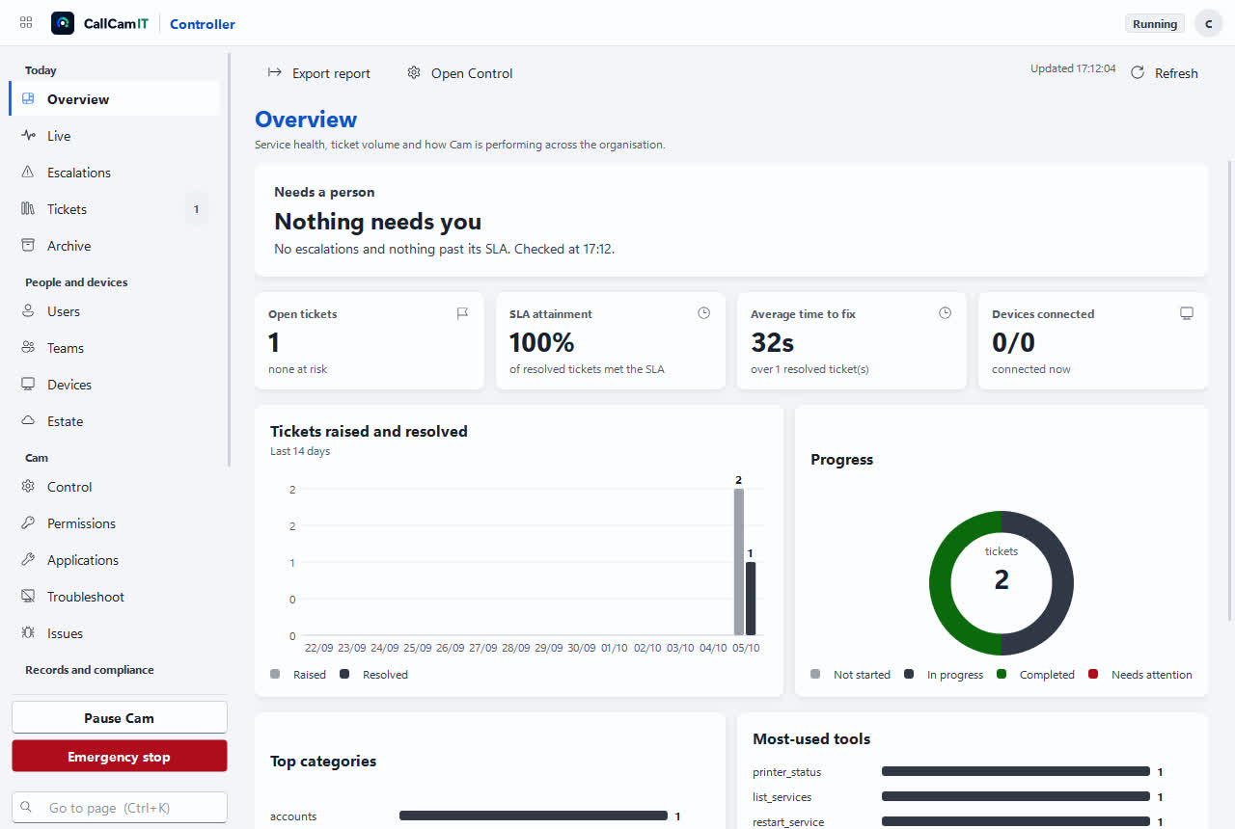Click the red Emergency stop button

click(119, 757)
